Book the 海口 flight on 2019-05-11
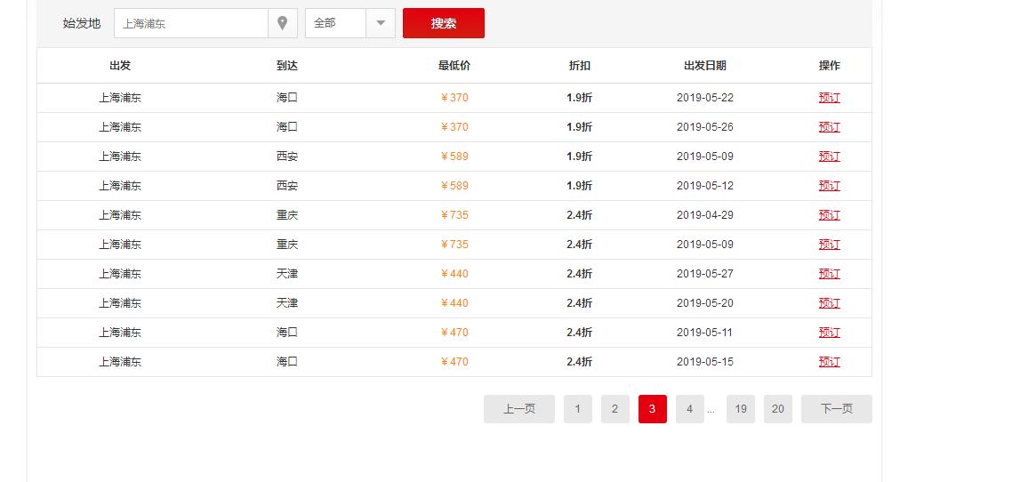The width and height of the screenshot is (1012, 482). pos(830,333)
